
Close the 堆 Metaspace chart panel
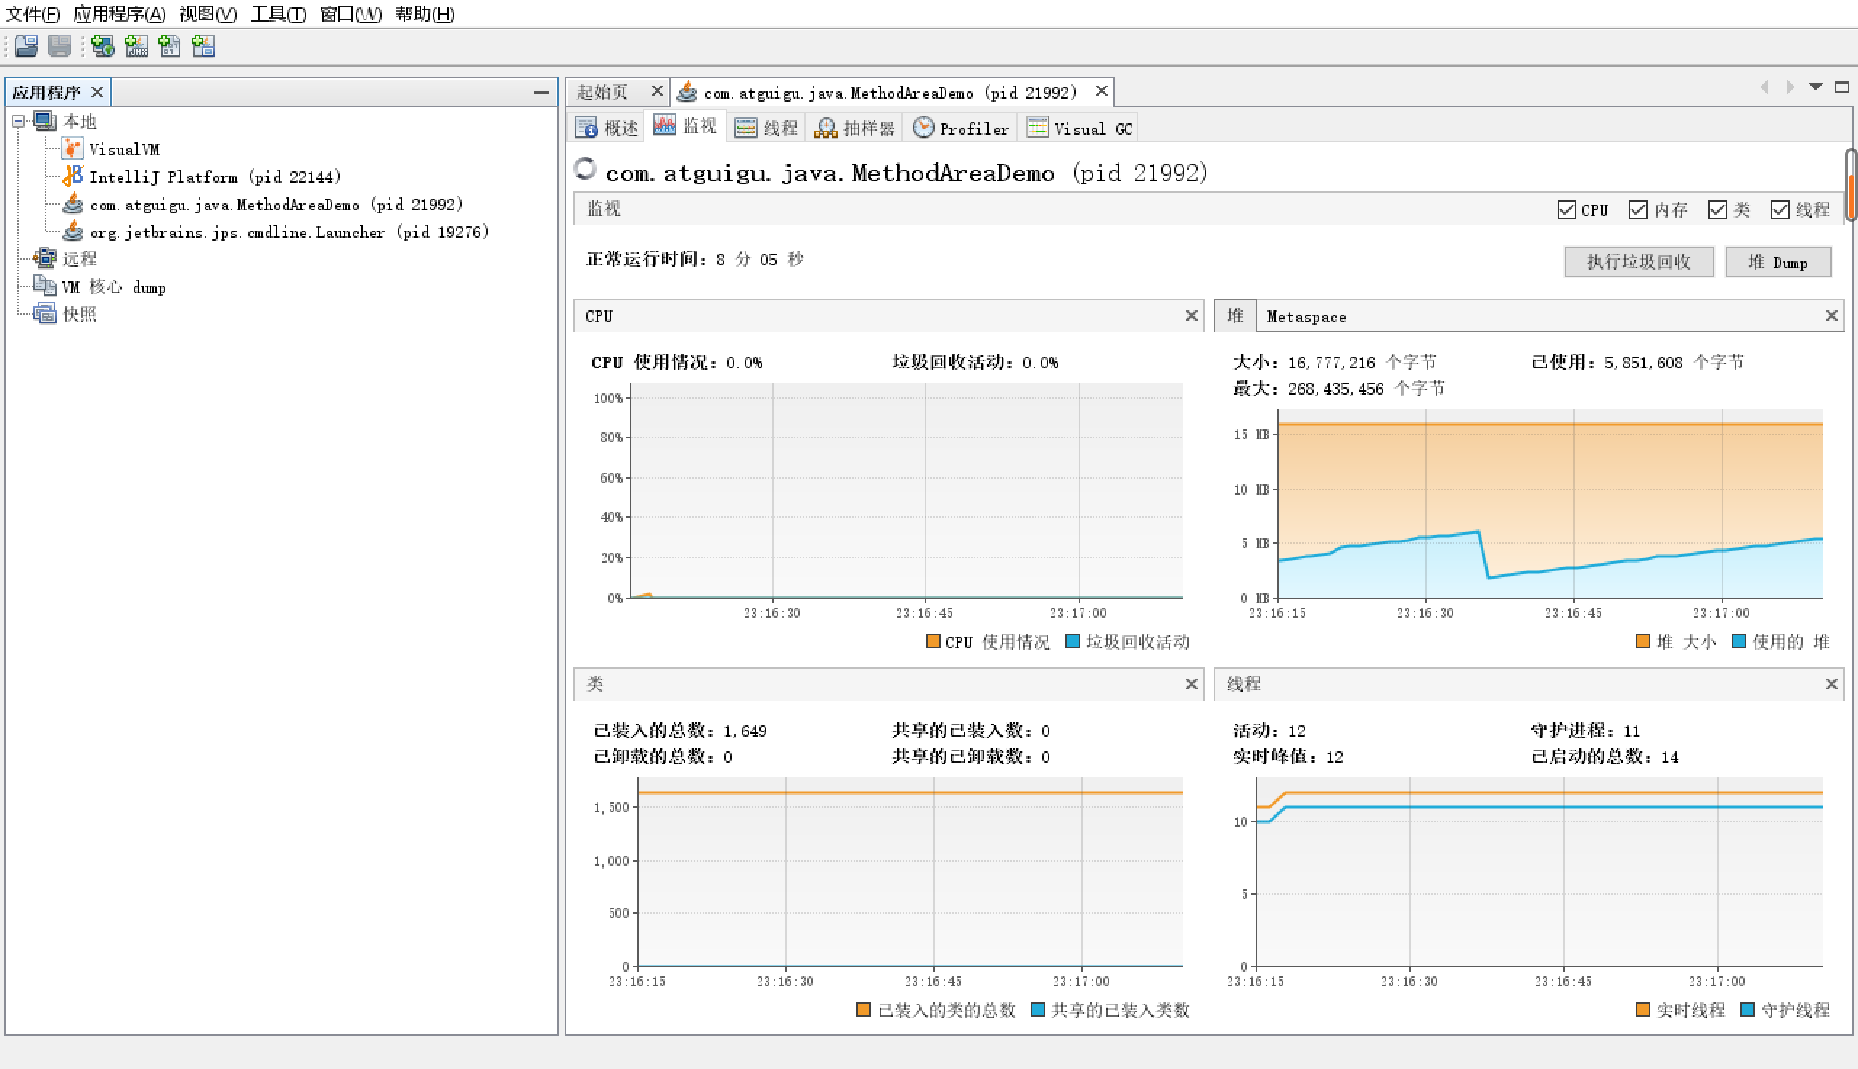[1831, 315]
